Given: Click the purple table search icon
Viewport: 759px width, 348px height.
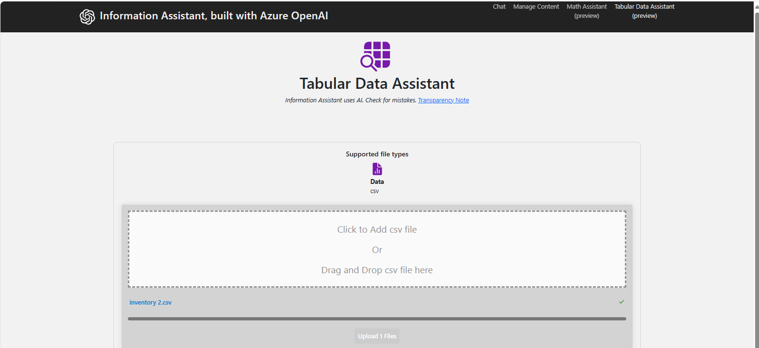Looking at the screenshot, I should click(375, 56).
